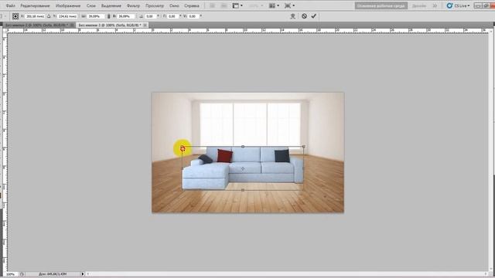
Task: Click the reference point location icon
Action: pos(15,16)
